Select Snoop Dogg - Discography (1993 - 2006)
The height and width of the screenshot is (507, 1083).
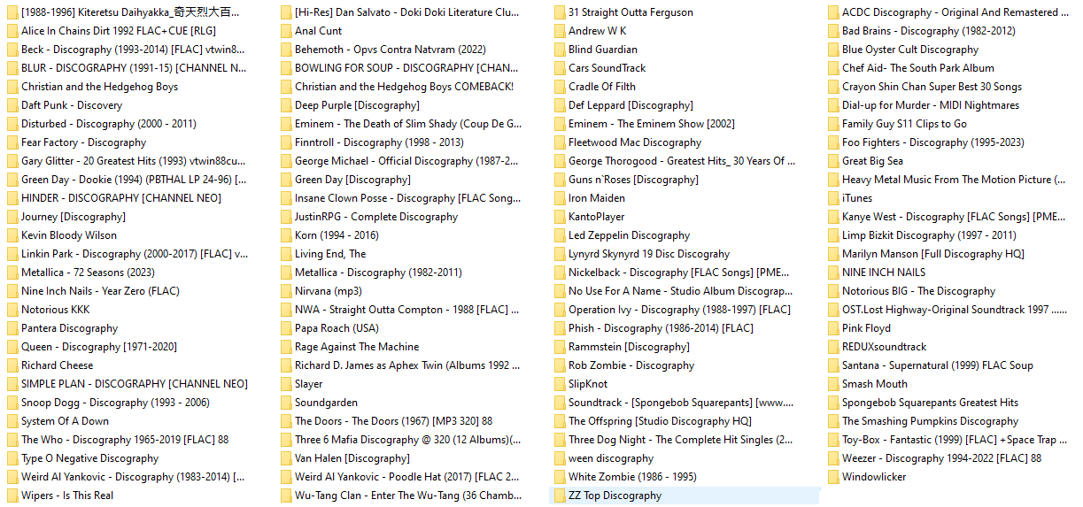115,403
